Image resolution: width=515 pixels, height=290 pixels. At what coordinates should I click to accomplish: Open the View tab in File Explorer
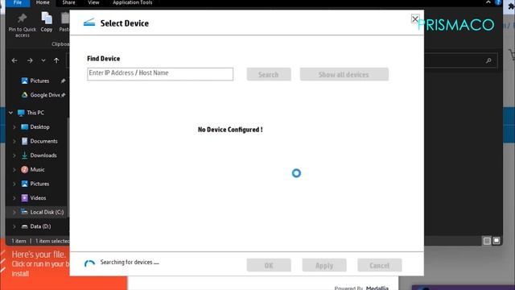click(93, 2)
